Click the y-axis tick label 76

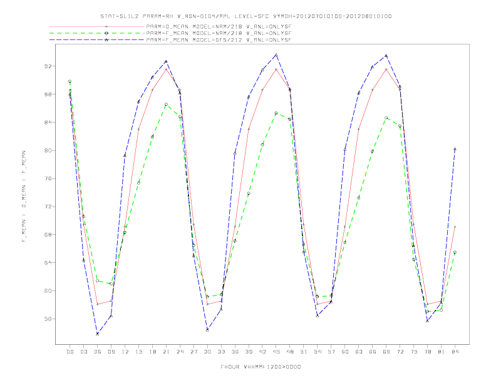click(48, 178)
